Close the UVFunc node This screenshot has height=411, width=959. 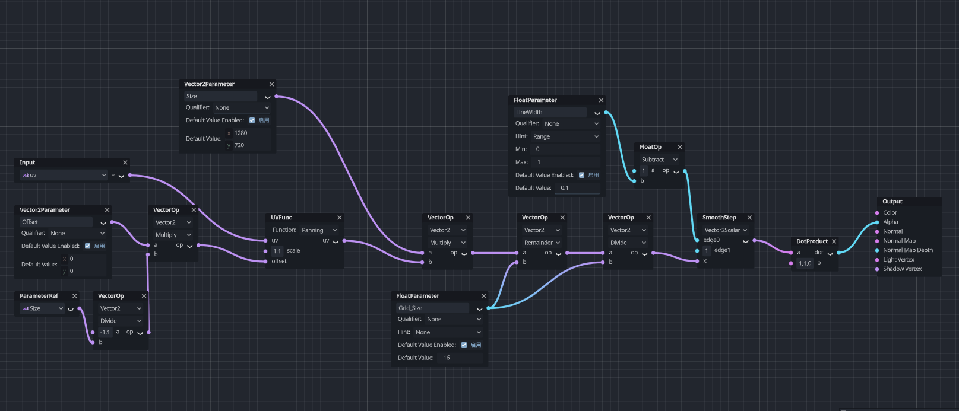(x=339, y=218)
